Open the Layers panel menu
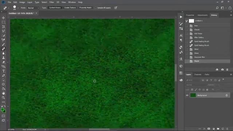Image resolution: width=233 pixels, height=131 pixels. [231, 74]
